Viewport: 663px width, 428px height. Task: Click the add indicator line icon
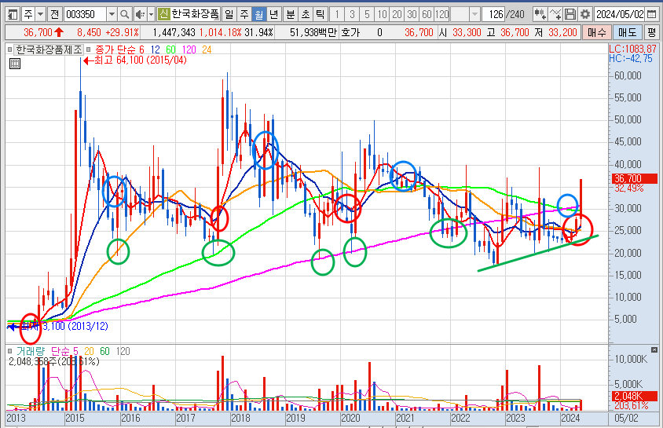point(555,15)
